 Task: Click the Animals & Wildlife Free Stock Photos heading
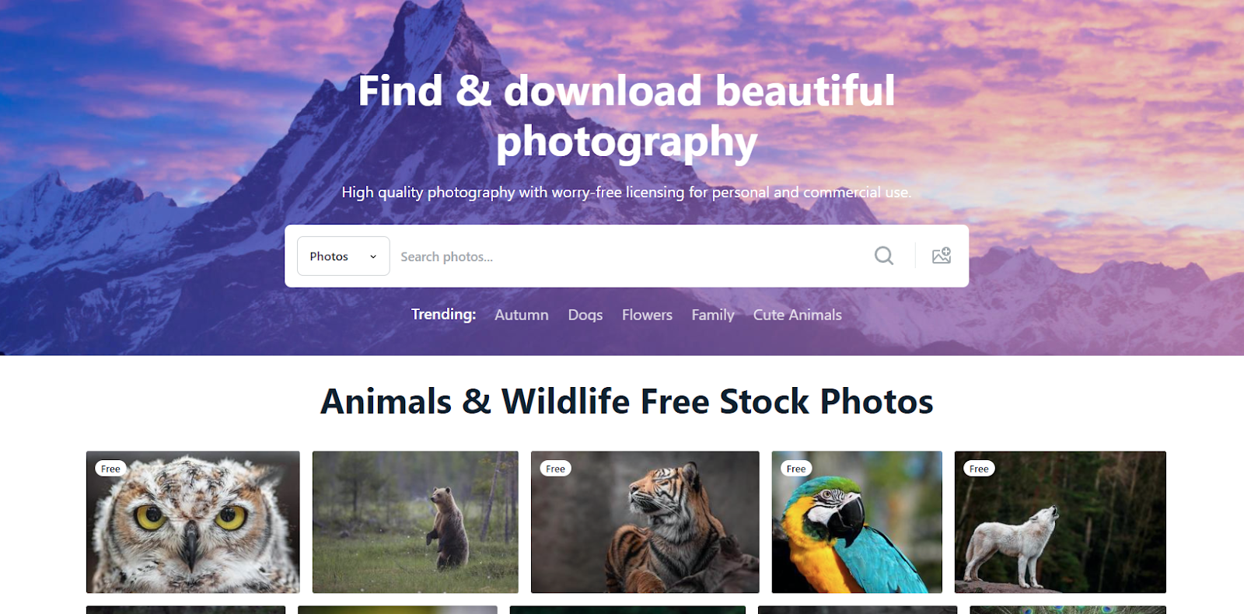[627, 402]
